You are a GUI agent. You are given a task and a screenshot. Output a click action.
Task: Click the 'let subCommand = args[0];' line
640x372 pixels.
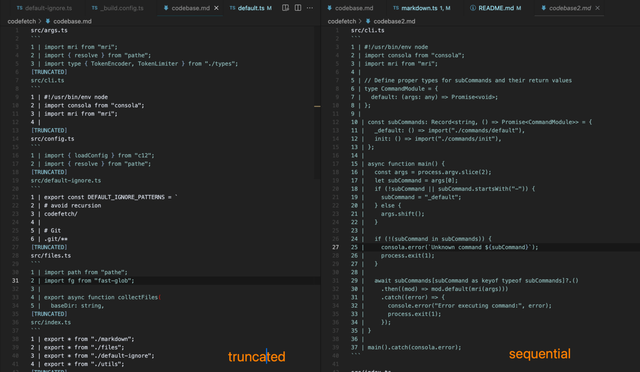(x=405, y=180)
